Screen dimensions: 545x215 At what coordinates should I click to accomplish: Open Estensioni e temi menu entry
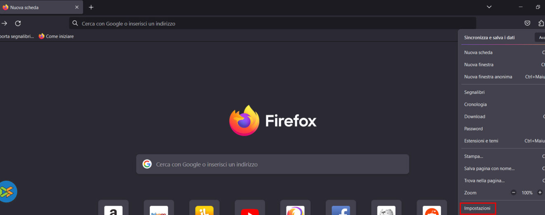click(x=502, y=141)
